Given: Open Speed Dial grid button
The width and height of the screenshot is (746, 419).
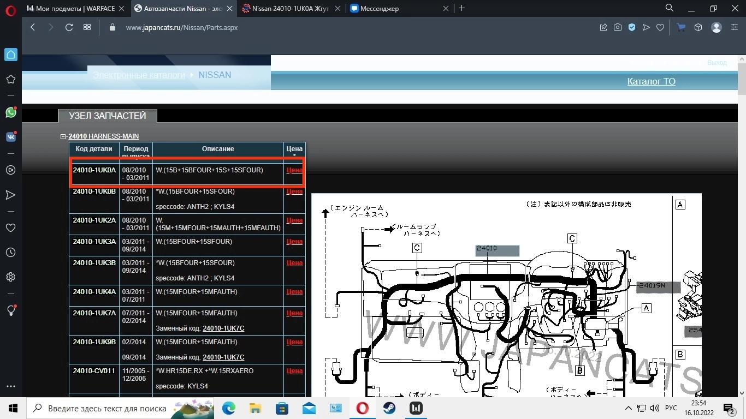Looking at the screenshot, I should click(x=87, y=27).
